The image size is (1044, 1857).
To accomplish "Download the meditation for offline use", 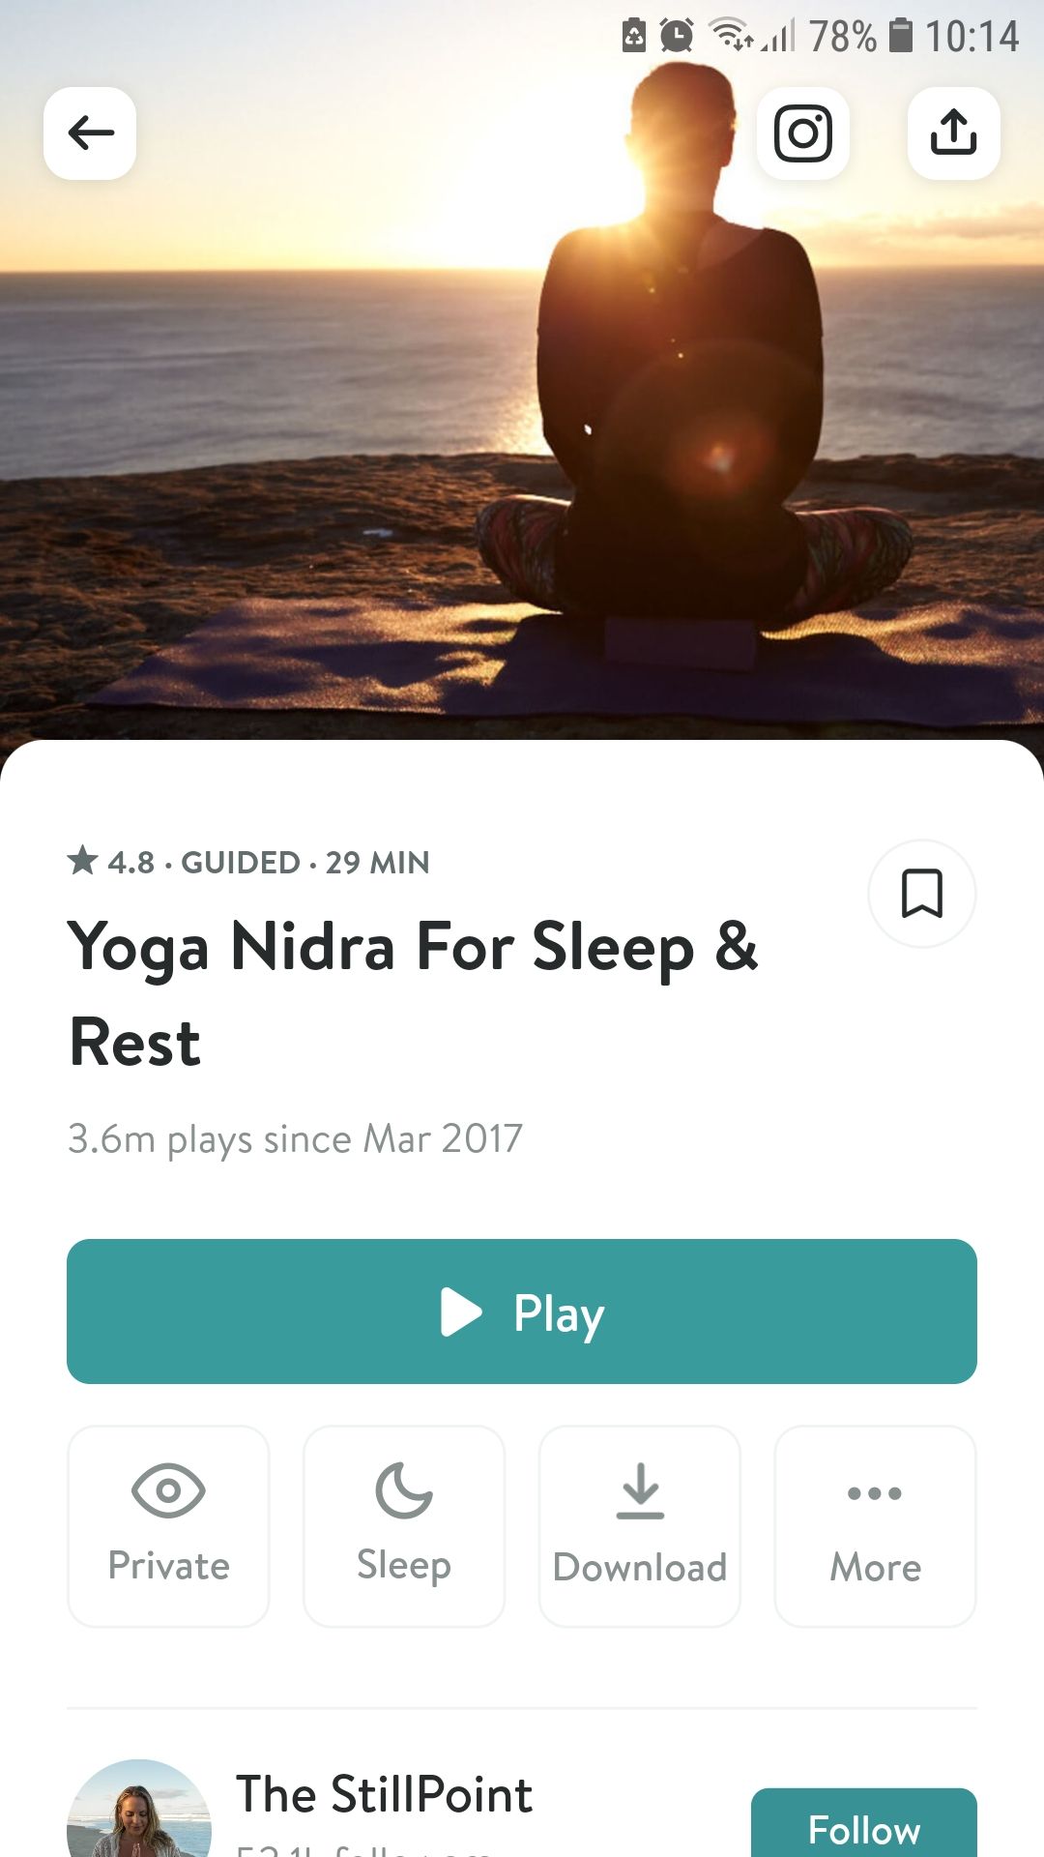I will (640, 1526).
